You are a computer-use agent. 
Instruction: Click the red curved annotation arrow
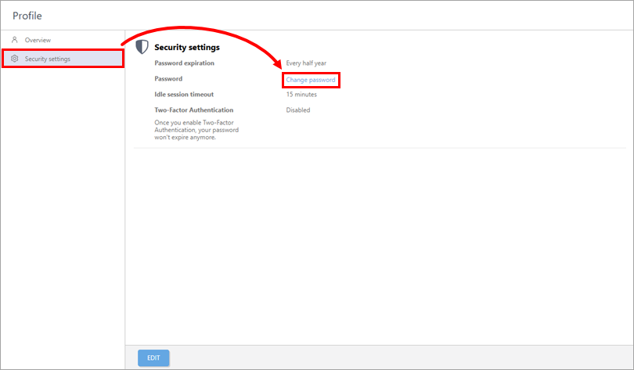(x=204, y=31)
